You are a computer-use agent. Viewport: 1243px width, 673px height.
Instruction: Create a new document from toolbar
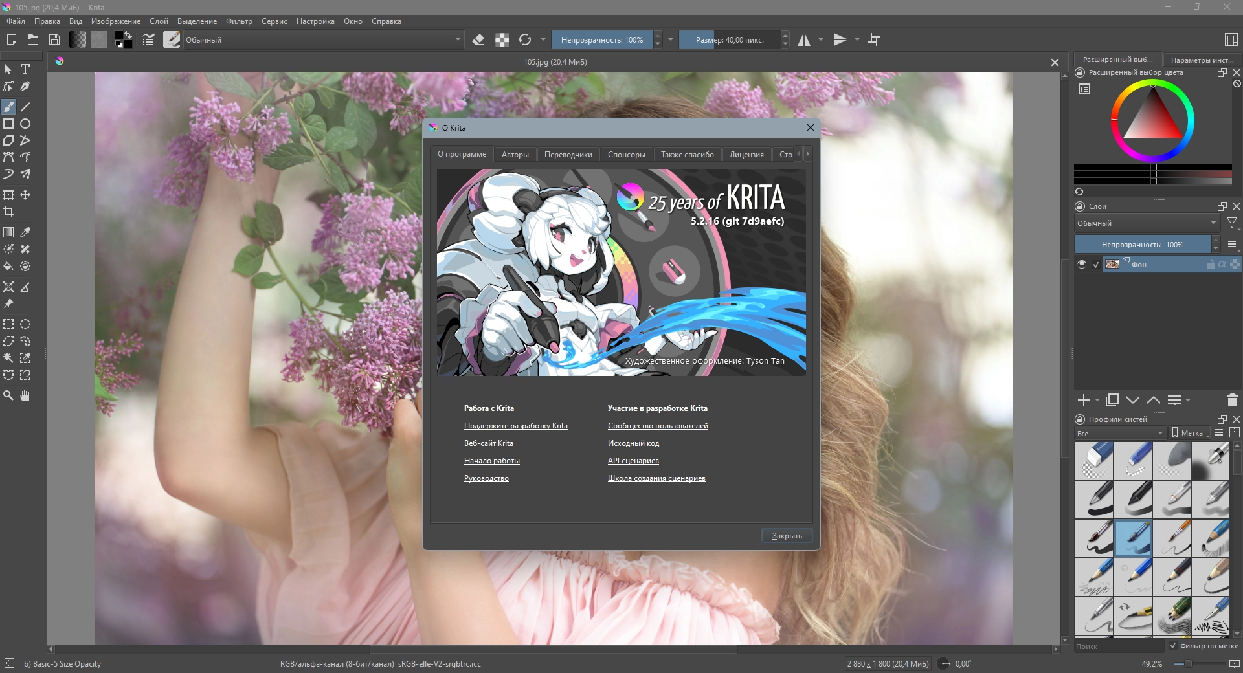11,39
